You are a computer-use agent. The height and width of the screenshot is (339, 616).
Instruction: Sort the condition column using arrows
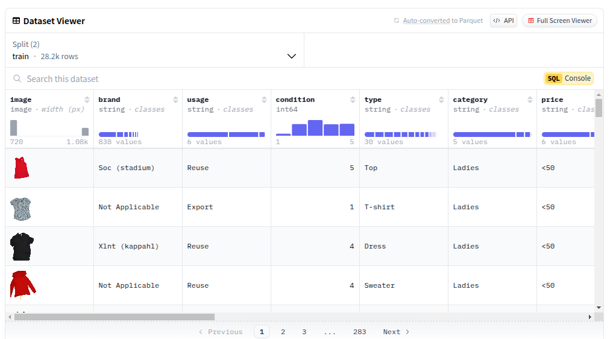pos(353,100)
